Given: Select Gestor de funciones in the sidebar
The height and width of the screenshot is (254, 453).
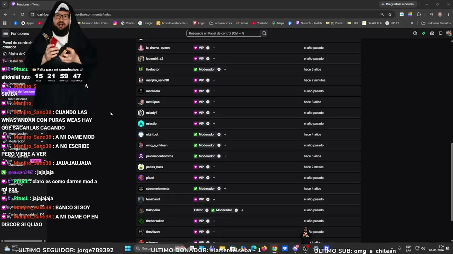Looking at the screenshot, I should click(x=21, y=92).
